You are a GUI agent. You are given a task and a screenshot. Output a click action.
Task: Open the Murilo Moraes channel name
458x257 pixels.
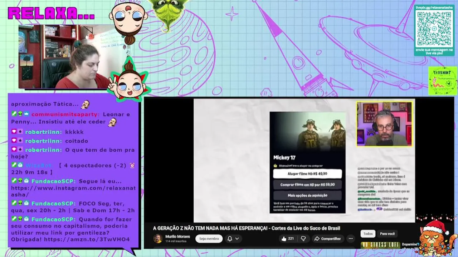point(177,236)
